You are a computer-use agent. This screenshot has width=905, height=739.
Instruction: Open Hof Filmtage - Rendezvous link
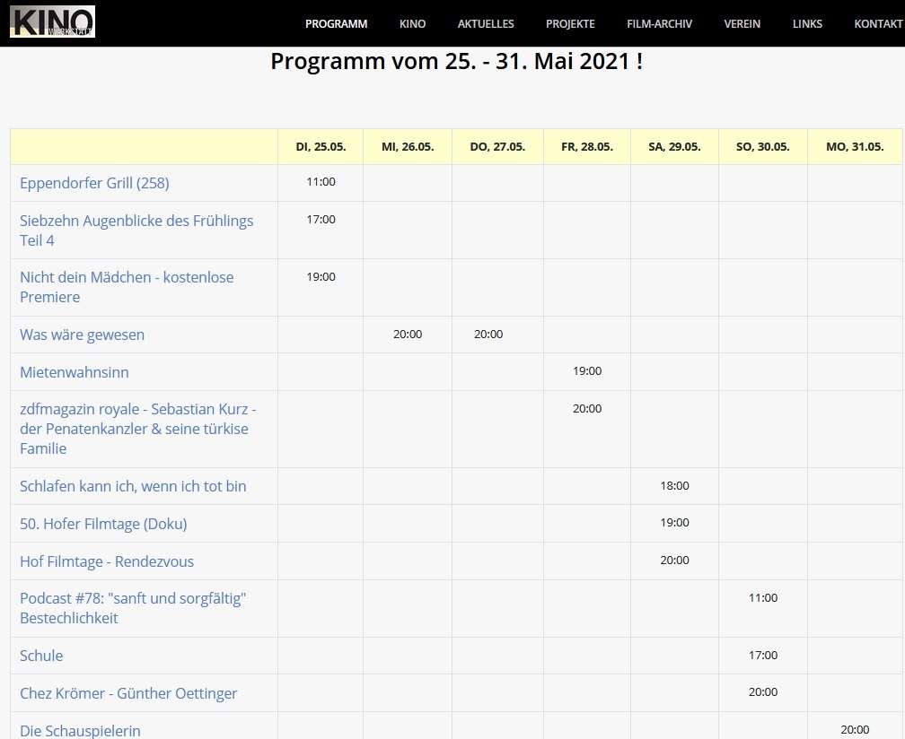[107, 561]
